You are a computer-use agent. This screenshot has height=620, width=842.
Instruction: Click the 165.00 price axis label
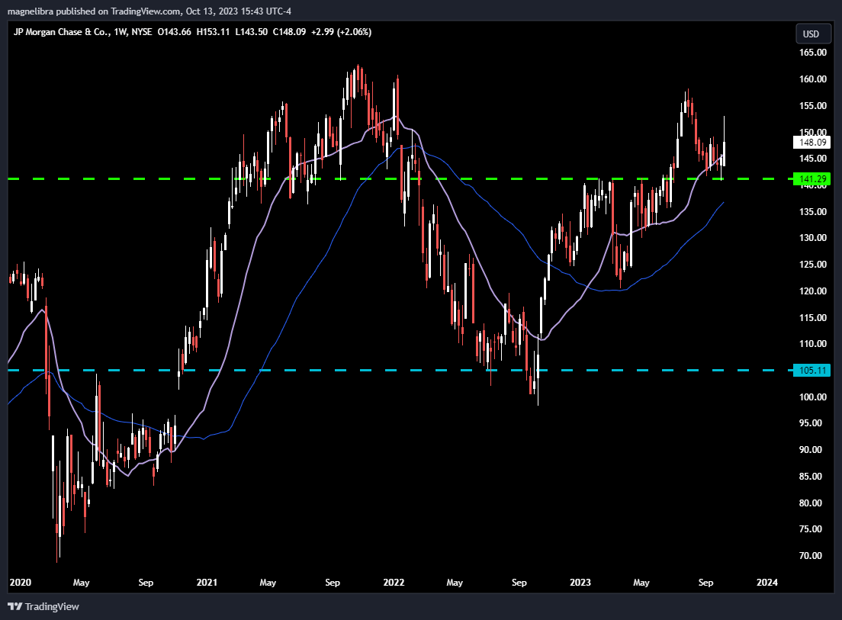pyautogui.click(x=813, y=52)
